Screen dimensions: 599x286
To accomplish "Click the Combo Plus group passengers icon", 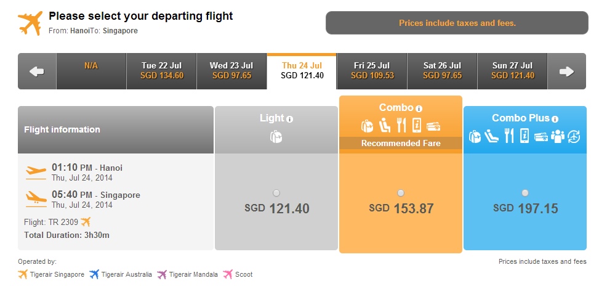I will click(558, 136).
